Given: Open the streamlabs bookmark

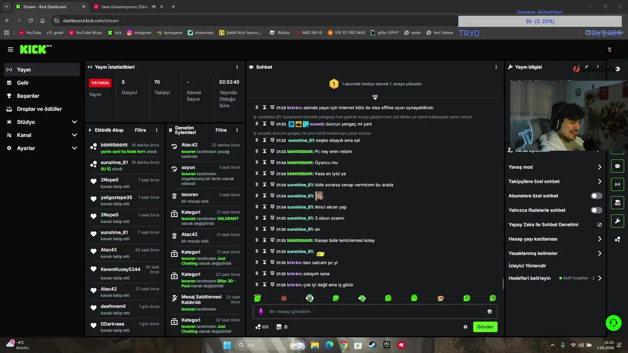Looking at the screenshot, I should click(x=201, y=33).
